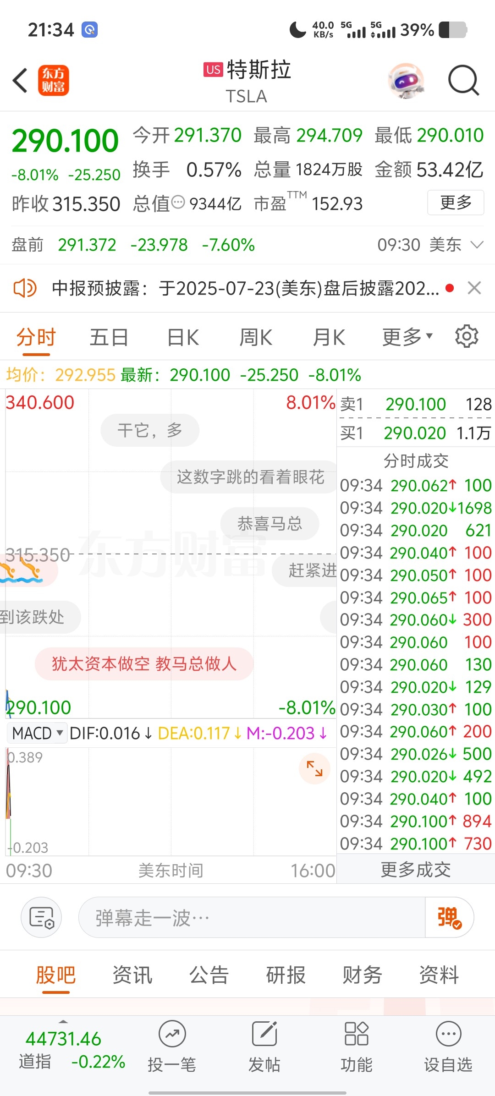Tap the 特斯拉 TSLA title
Viewport: 495px width, 1096px height.
[247, 82]
